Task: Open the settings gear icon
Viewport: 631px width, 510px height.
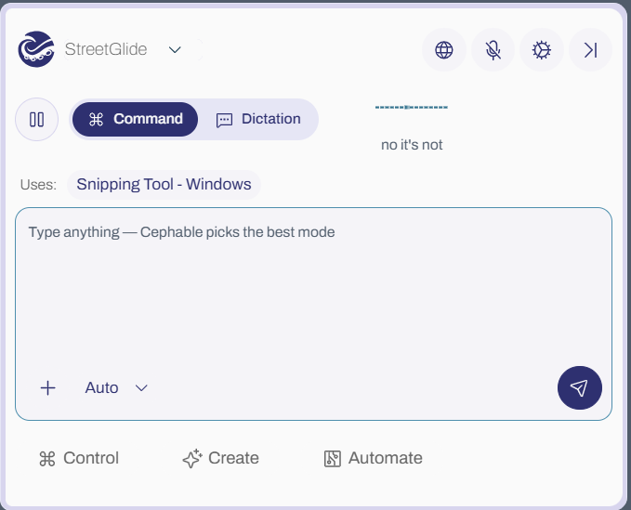Action: point(542,50)
